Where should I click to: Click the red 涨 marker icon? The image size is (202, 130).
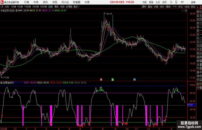[101, 80]
